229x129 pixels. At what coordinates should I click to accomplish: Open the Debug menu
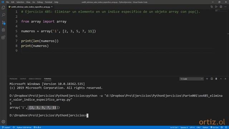coord(40,2)
